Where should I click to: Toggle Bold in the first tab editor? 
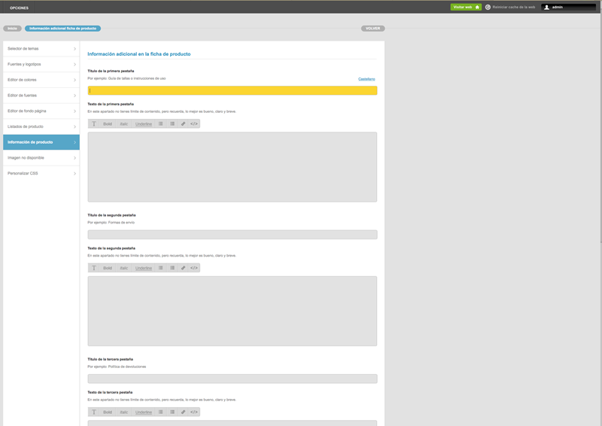tap(108, 123)
